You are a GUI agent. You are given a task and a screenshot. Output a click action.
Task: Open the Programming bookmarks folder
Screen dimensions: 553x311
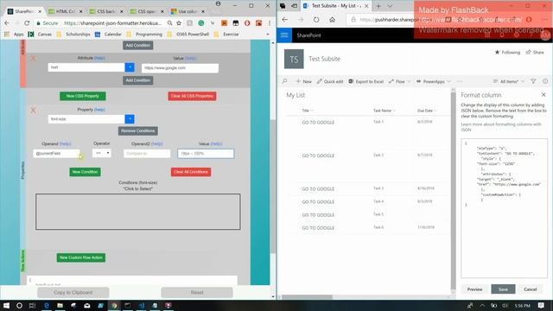coord(145,35)
